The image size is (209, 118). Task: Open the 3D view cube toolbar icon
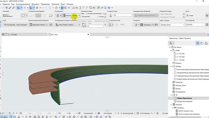click(x=109, y=8)
